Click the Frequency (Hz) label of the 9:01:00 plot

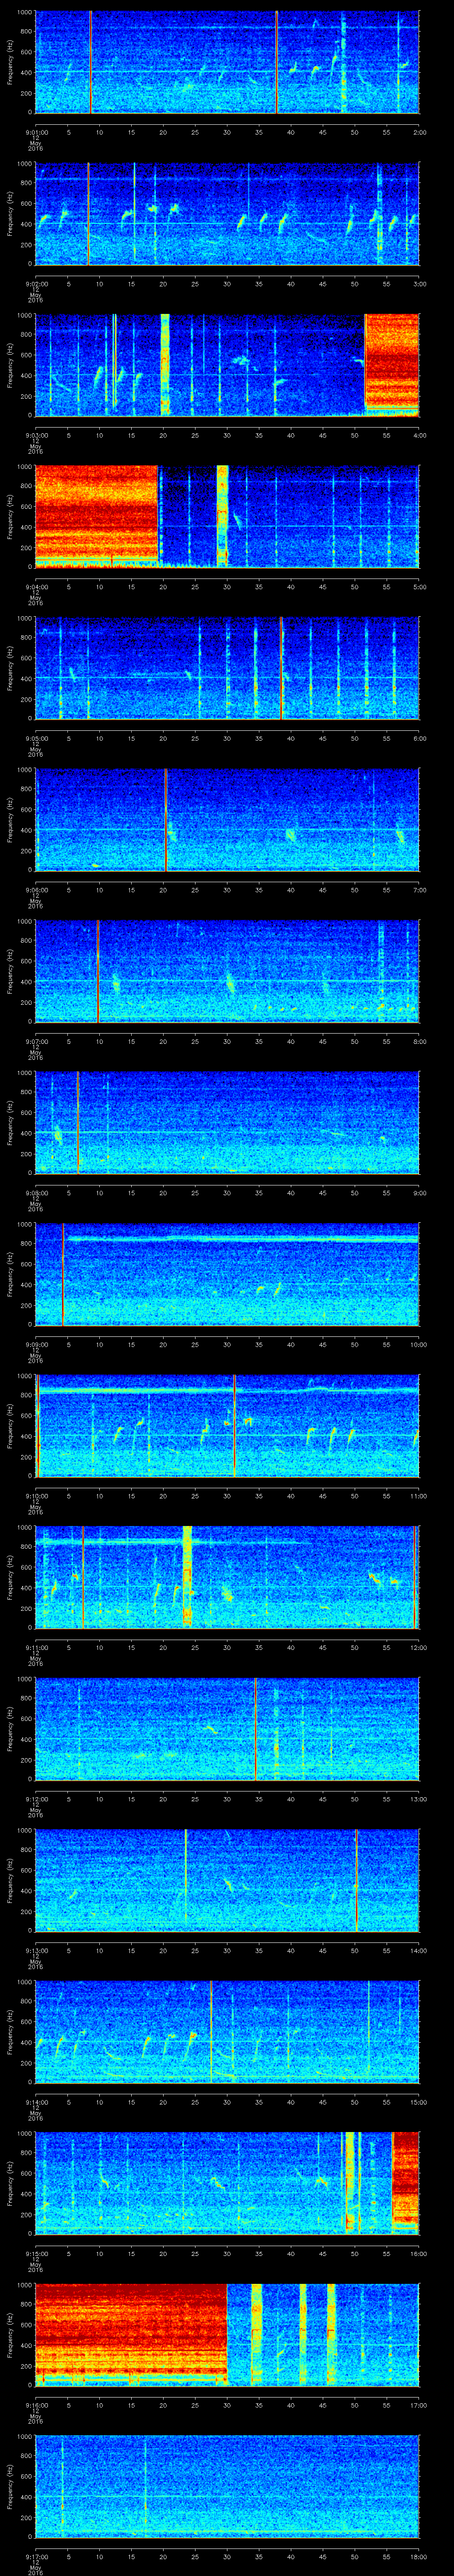tap(11, 62)
